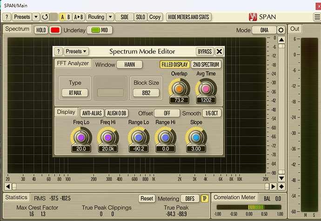Open the hamburger menu next to SPAN
This screenshot has width=321, height=221.
pos(317,17)
